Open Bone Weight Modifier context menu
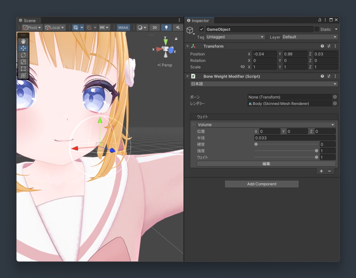 click(335, 77)
